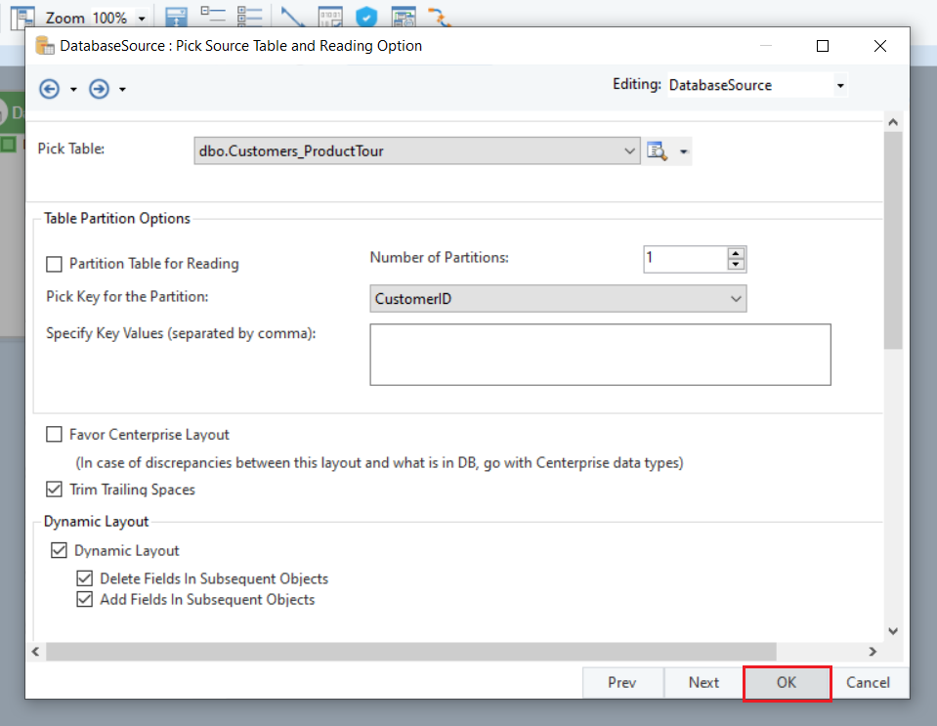937x726 pixels.
Task: Maximize the DatabaseSource dialog window
Action: 823,46
